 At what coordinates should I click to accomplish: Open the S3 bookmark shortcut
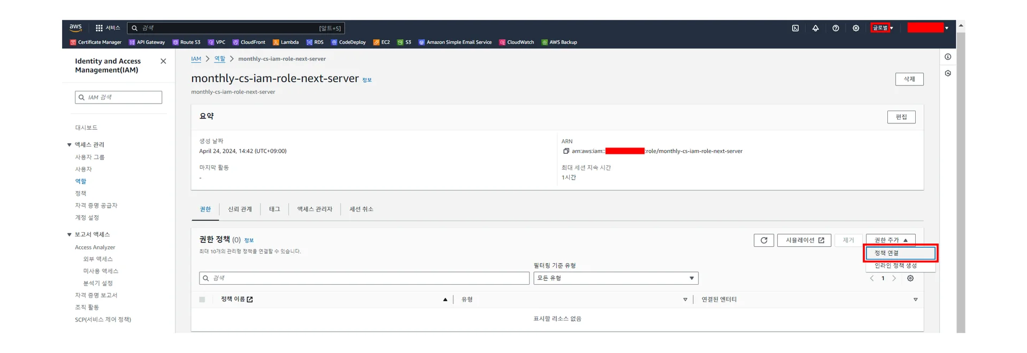[x=404, y=42]
